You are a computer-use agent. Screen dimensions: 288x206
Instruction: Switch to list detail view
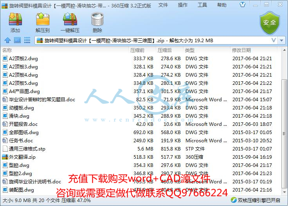point(27,40)
